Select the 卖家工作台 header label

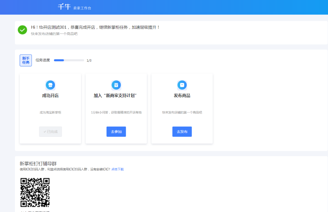click(x=82, y=8)
